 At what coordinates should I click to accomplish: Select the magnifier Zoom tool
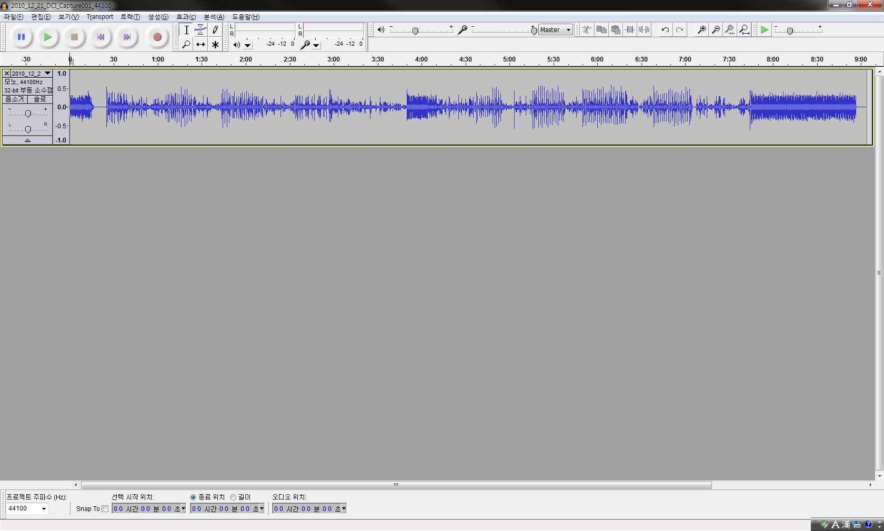pyautogui.click(x=186, y=45)
